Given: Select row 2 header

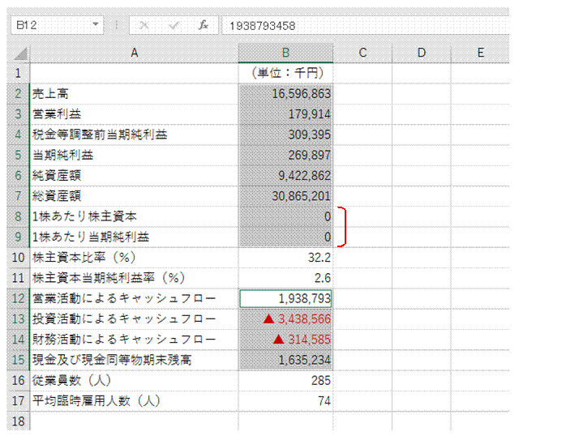Looking at the screenshot, I should 18,94.
